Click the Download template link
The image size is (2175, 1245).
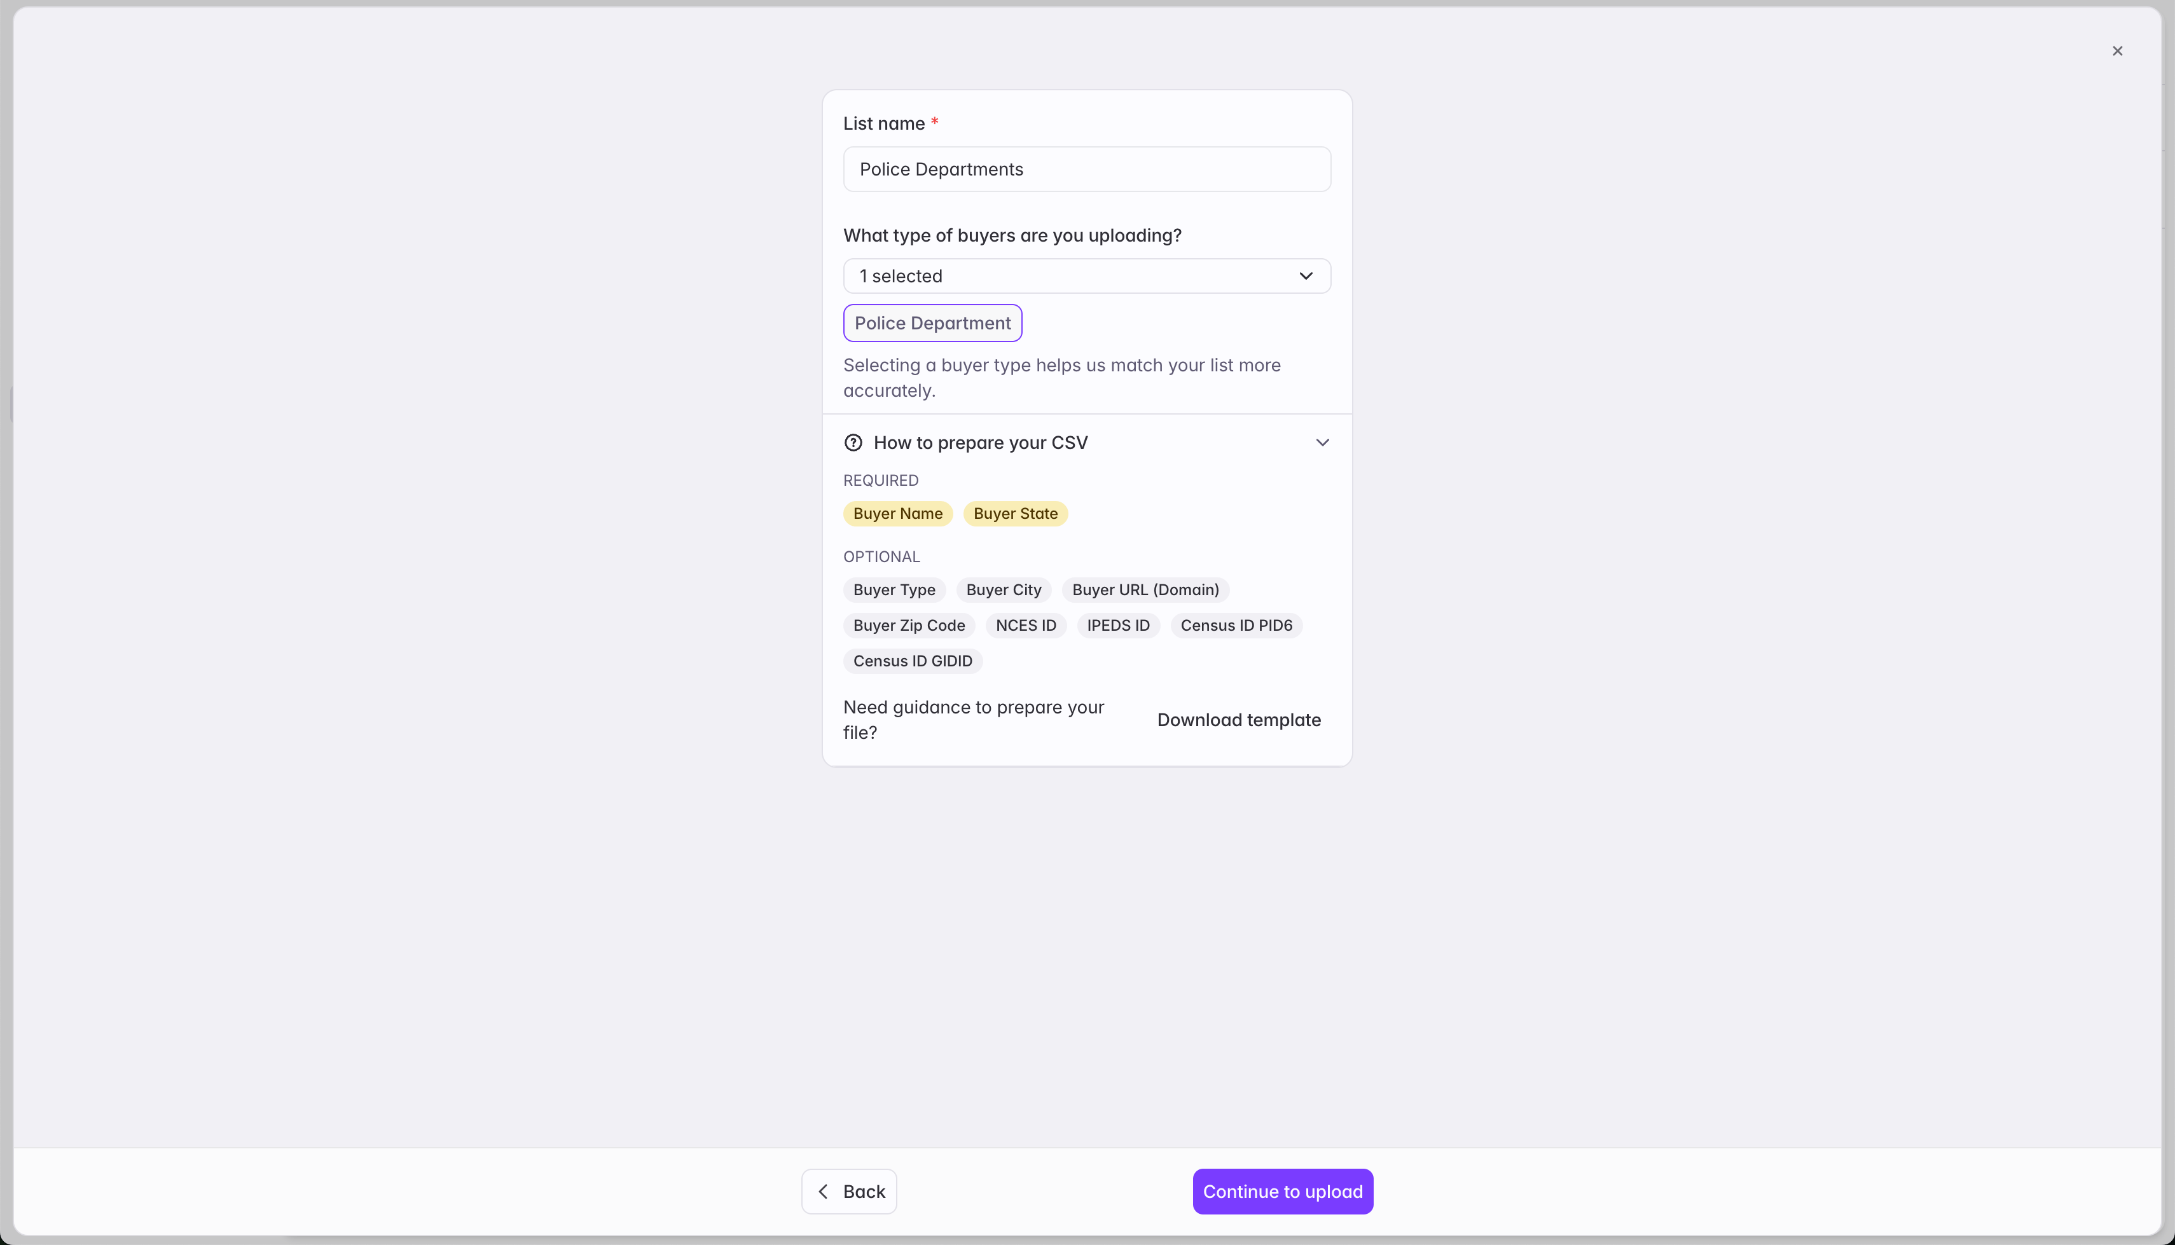coord(1238,720)
